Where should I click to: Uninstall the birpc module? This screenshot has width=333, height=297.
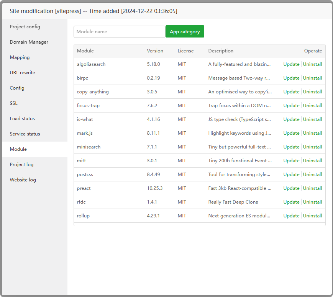(312, 78)
